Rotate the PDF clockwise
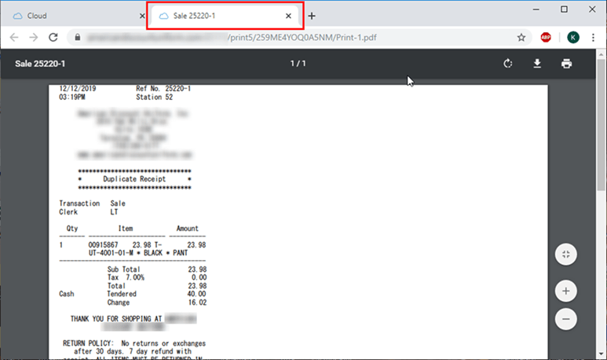Screen dimensions: 607x360 (508, 64)
